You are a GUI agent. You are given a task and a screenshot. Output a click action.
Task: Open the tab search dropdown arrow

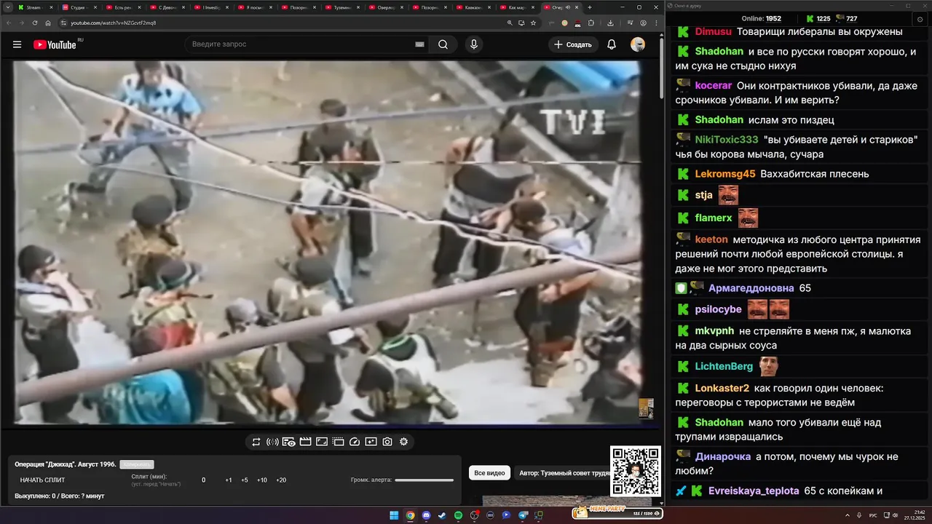[7, 7]
